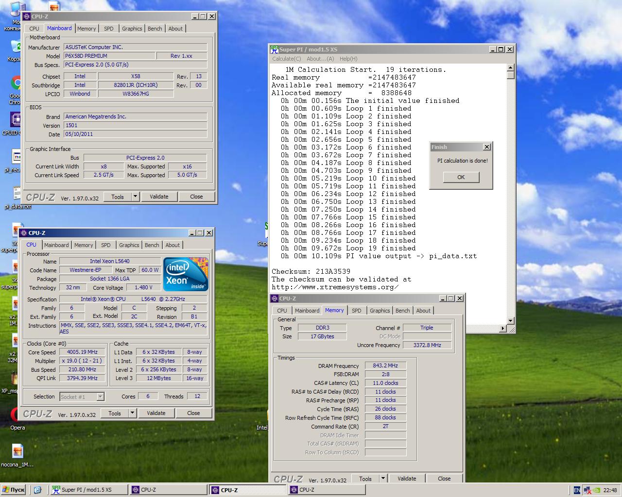Click Validate in the CPU window
Screen dimensions: 622x497
(156, 413)
